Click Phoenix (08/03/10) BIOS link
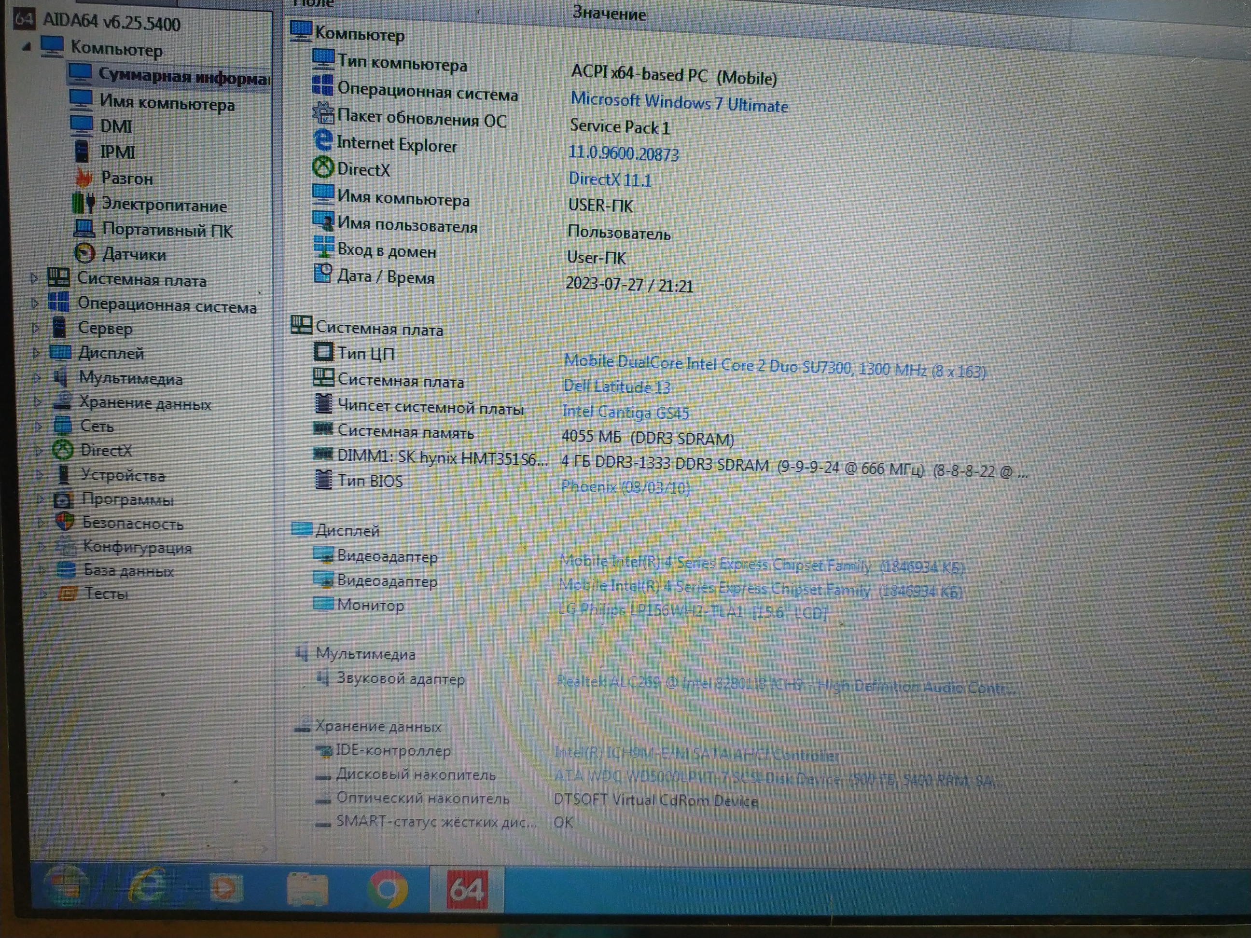Screen dimensions: 1251x938 pyautogui.click(x=625, y=487)
